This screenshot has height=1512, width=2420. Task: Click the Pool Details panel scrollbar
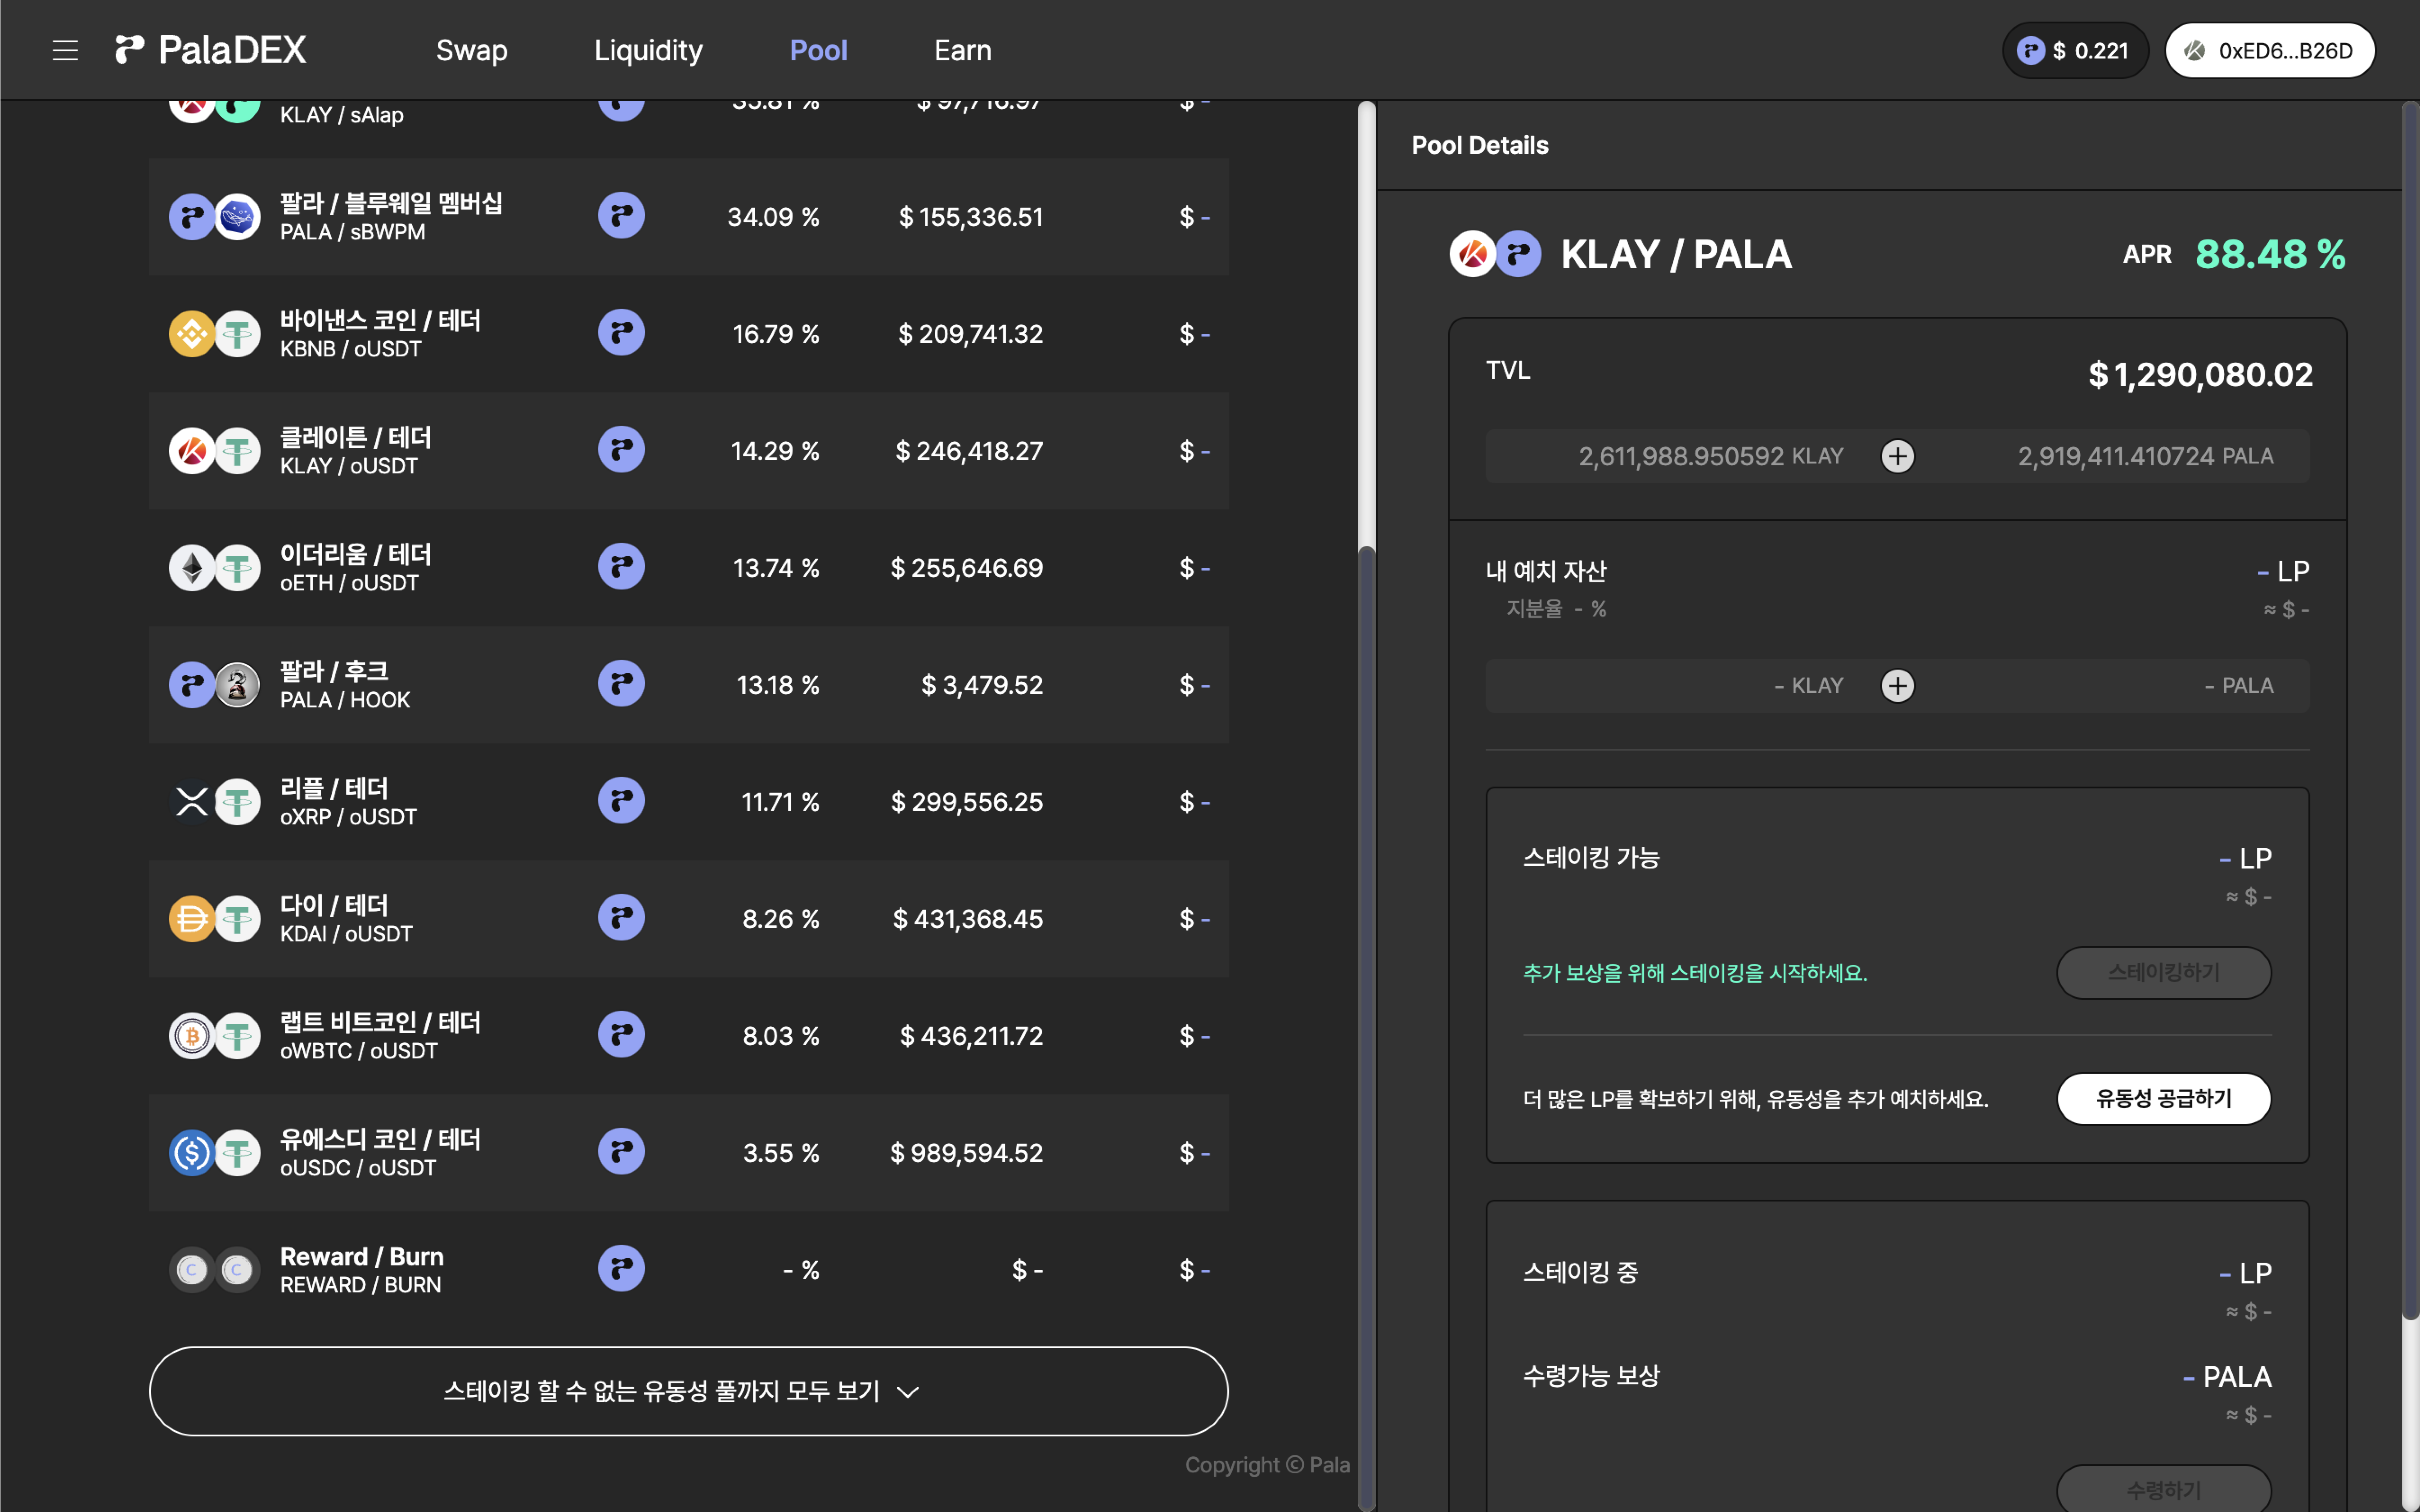(x=2410, y=710)
